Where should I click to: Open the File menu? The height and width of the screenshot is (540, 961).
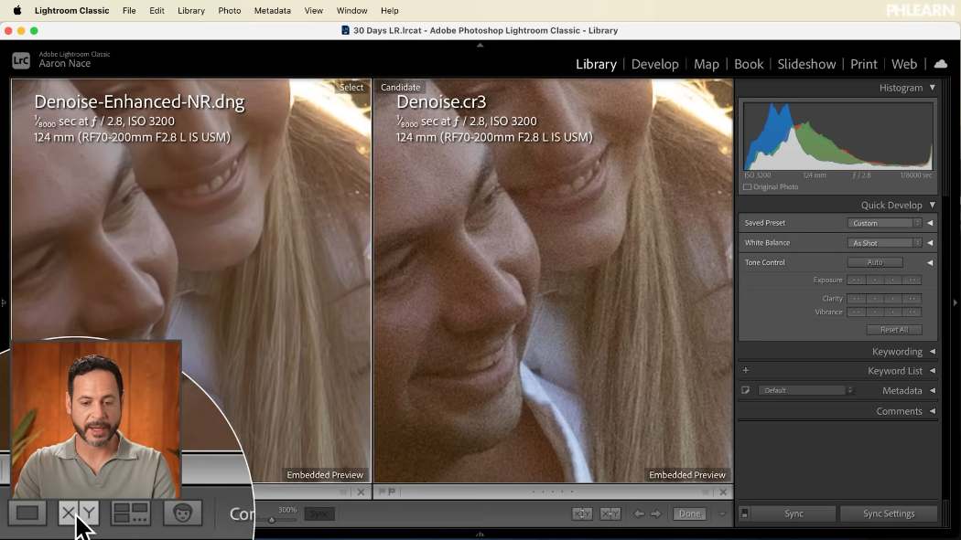click(129, 10)
